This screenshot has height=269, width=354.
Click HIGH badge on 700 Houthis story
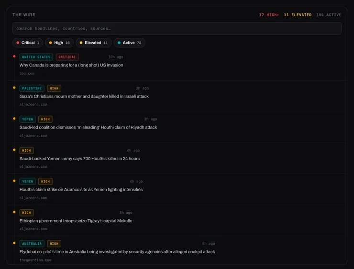pos(26,151)
